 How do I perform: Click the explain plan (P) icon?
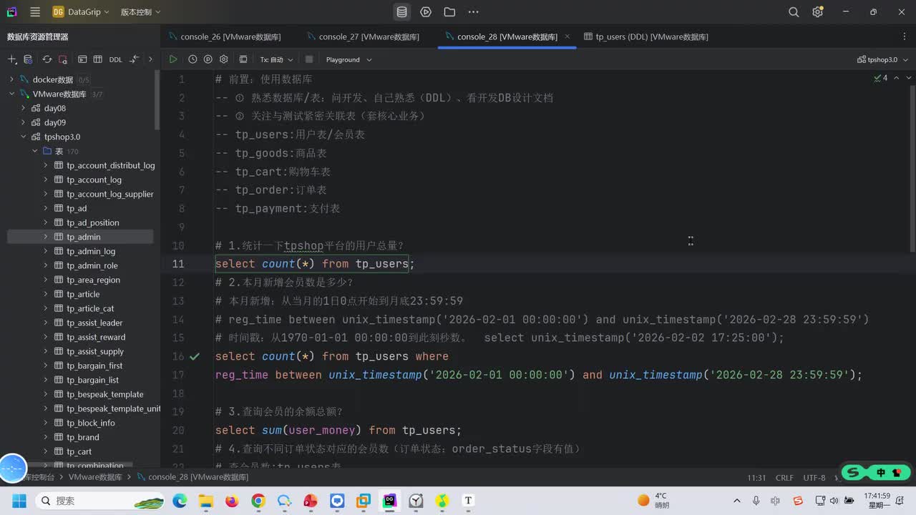point(208,59)
